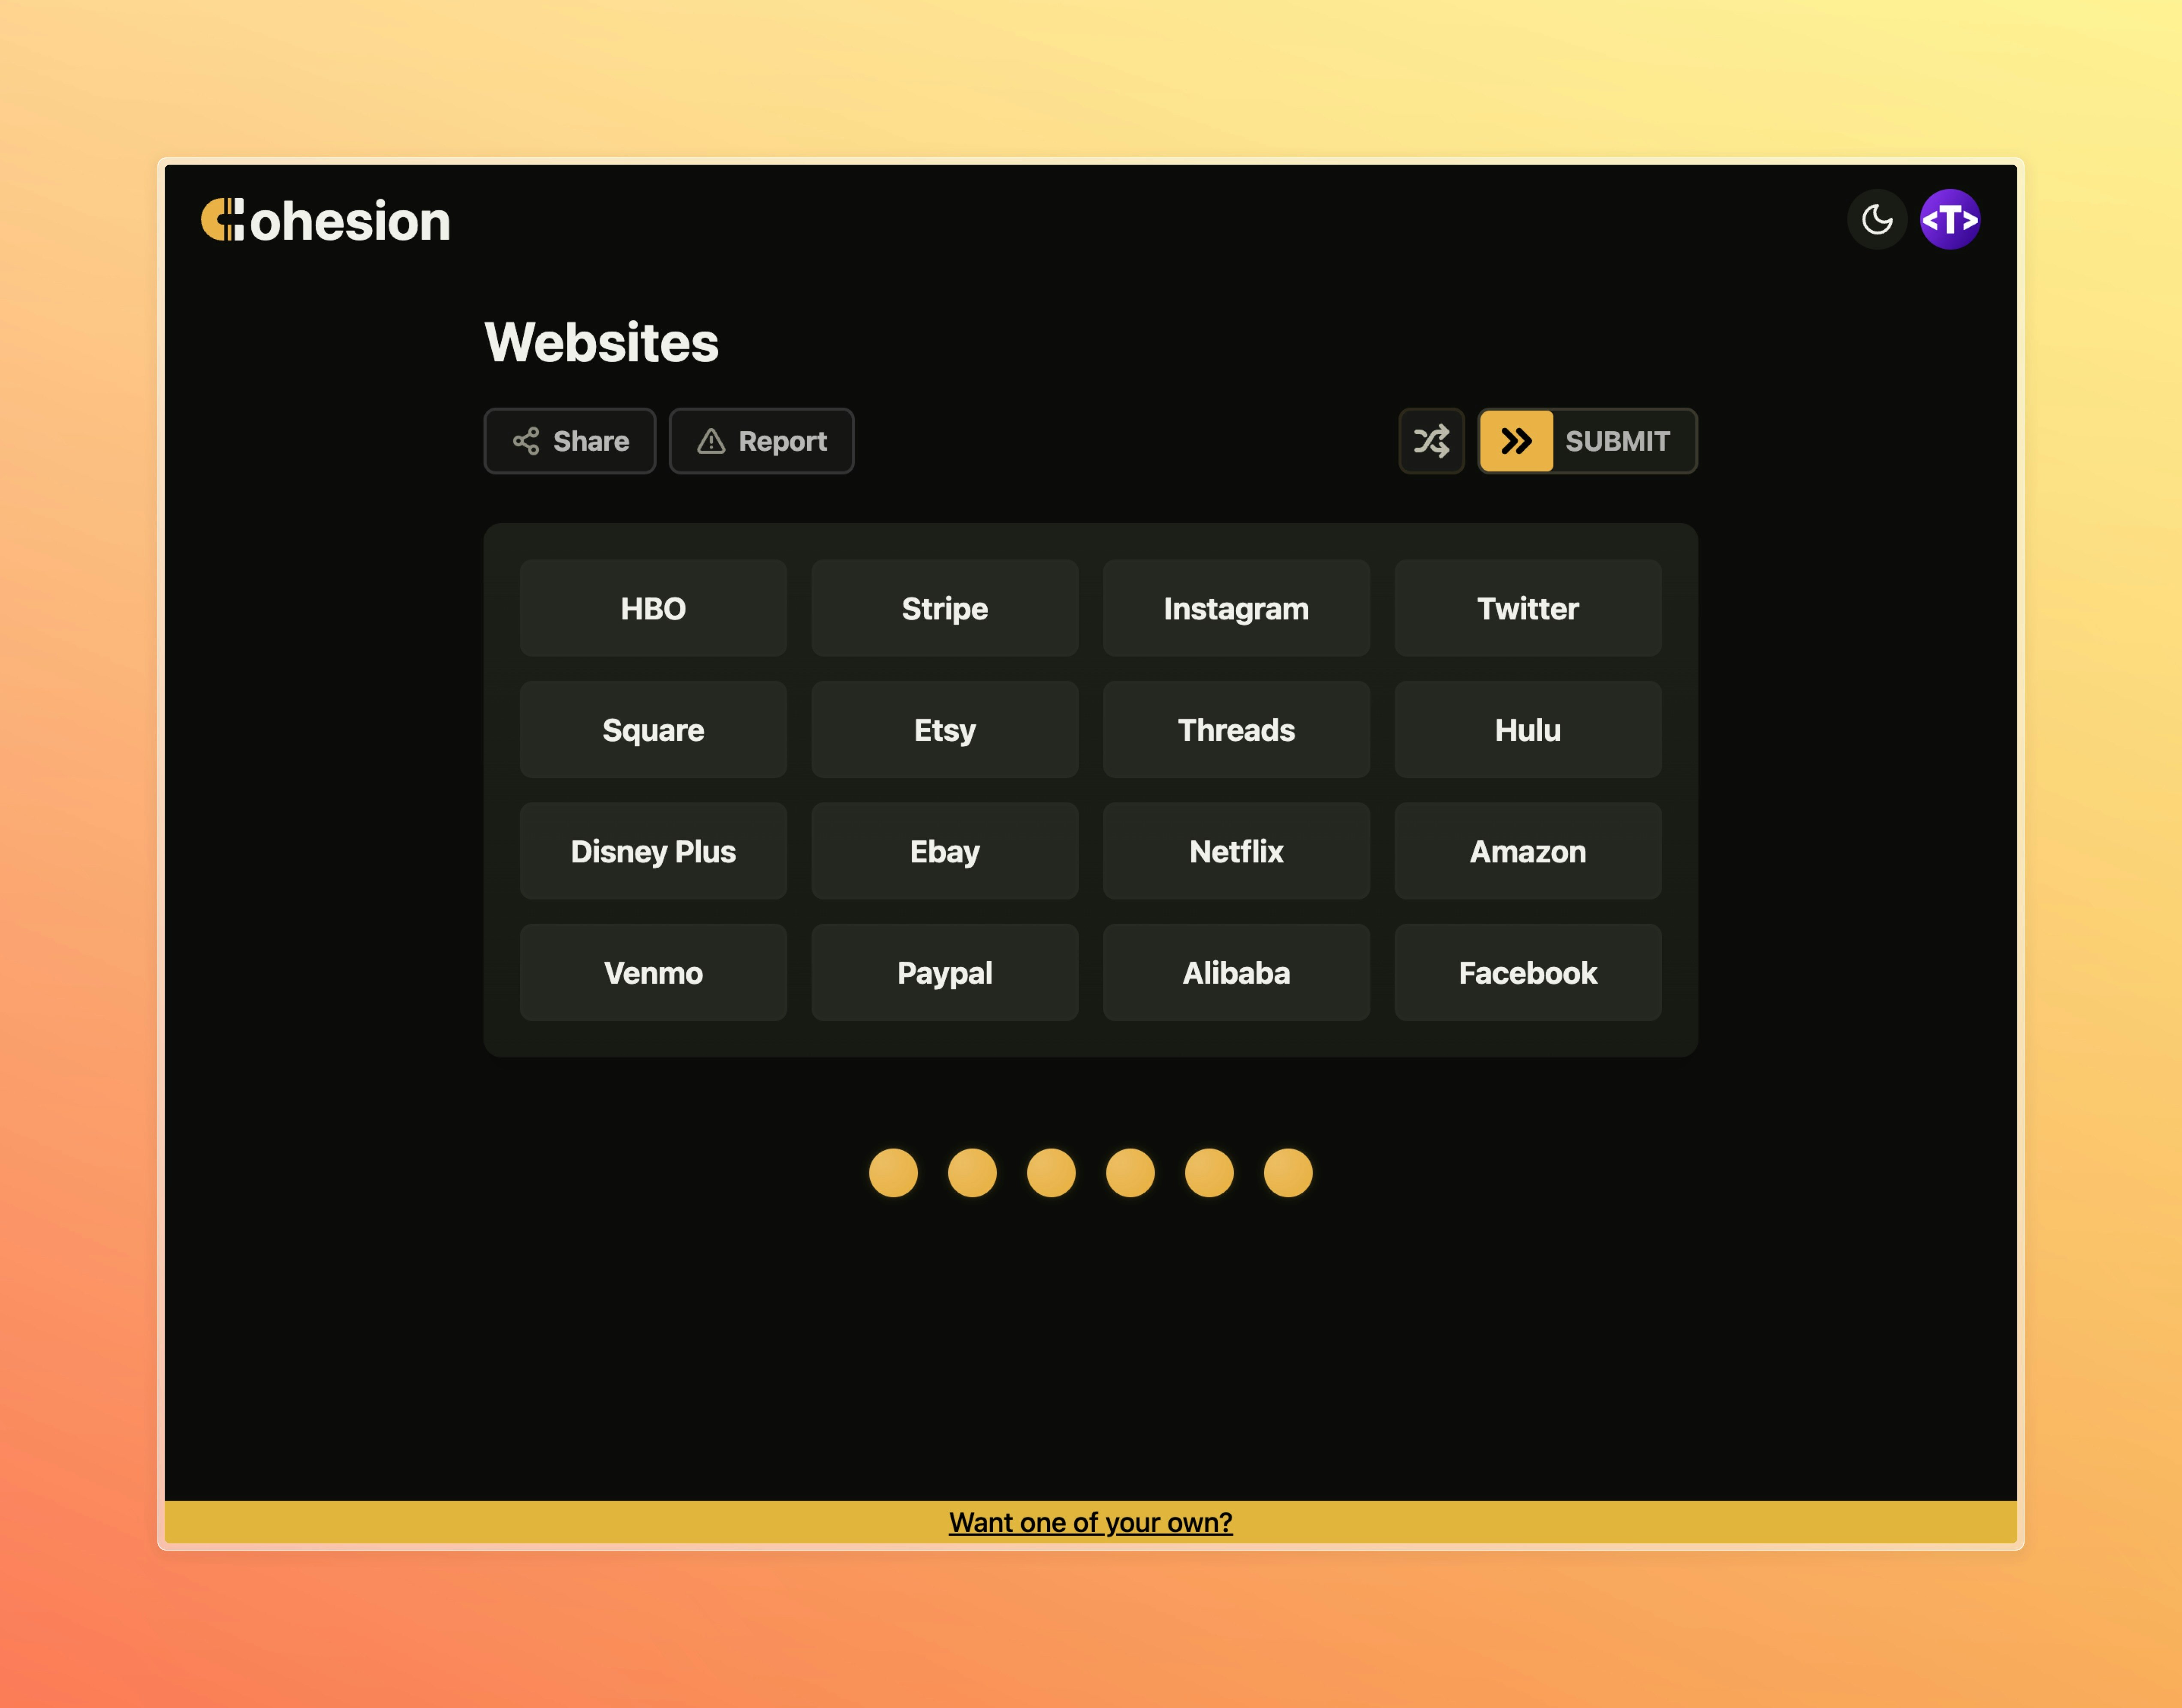
Task: Select the HBO tile
Action: pyautogui.click(x=653, y=608)
